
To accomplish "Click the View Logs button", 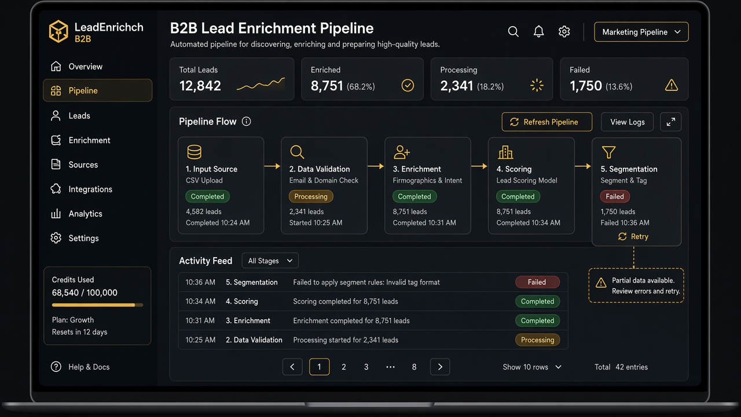I will pyautogui.click(x=627, y=122).
